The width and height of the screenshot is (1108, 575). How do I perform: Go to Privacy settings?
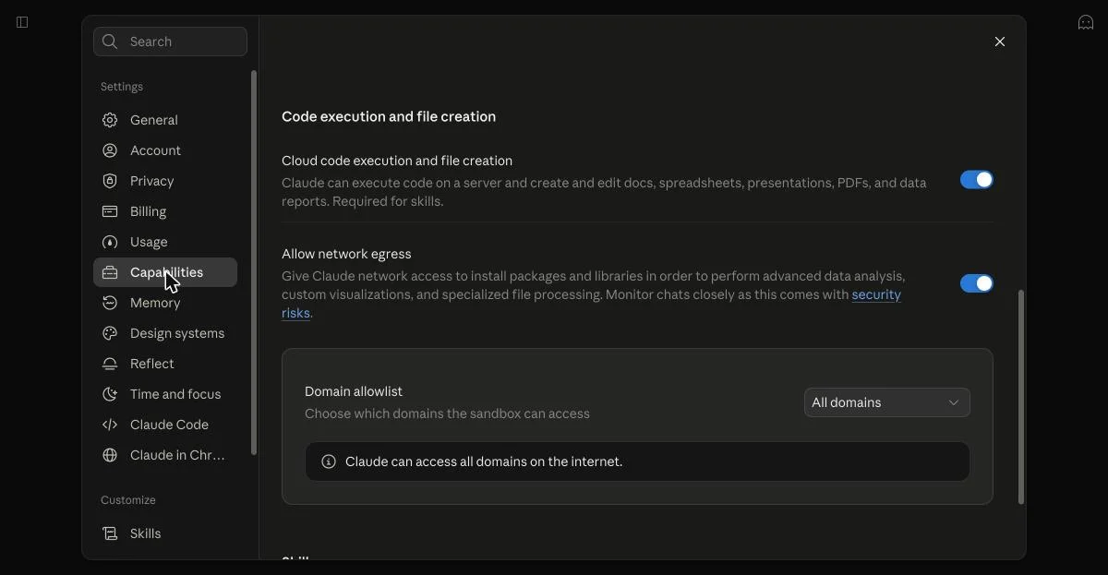click(x=165, y=181)
